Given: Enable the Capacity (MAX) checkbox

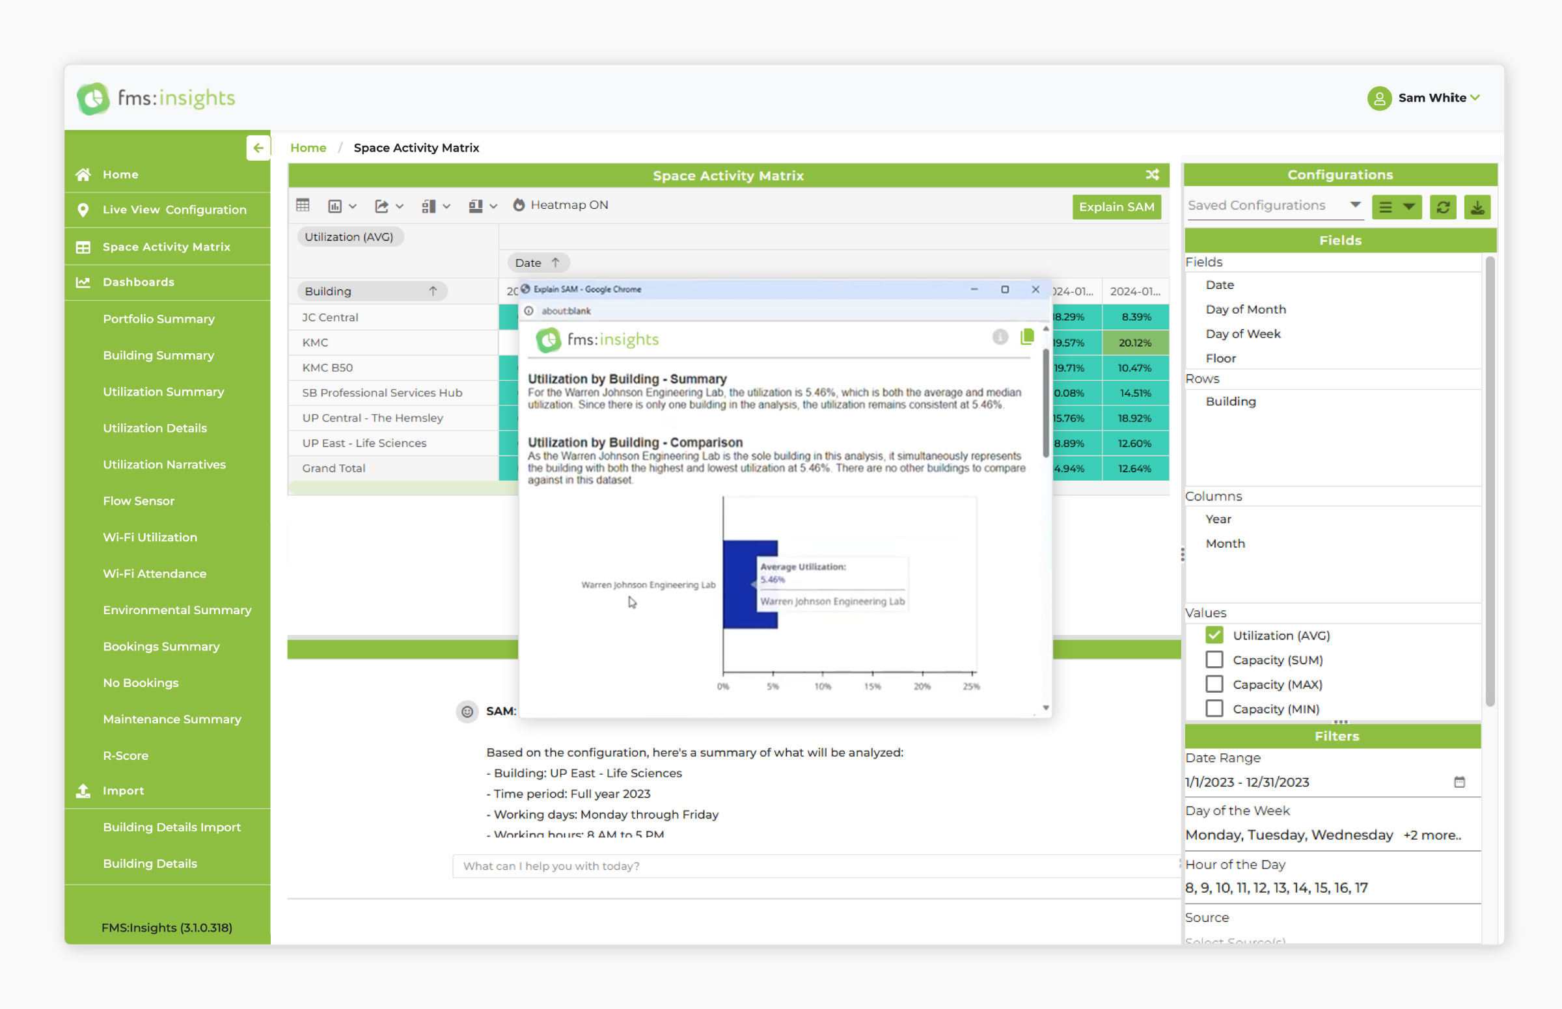Looking at the screenshot, I should point(1214,684).
